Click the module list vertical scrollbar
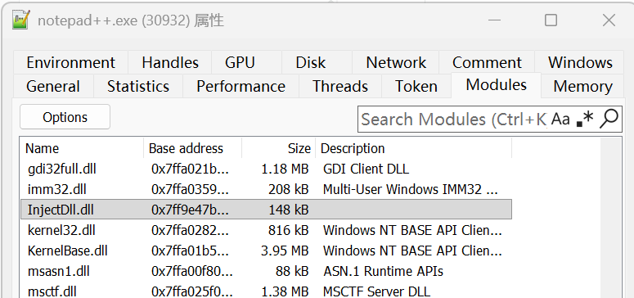 tap(610, 218)
